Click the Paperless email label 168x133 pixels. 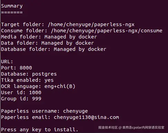pos(26,117)
